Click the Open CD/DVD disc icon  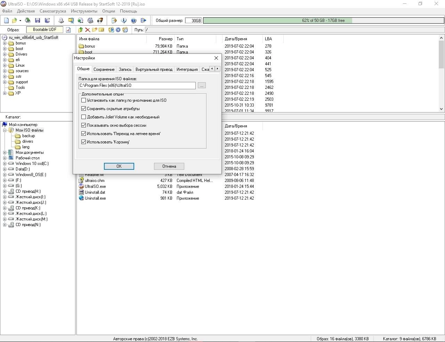(28, 20)
